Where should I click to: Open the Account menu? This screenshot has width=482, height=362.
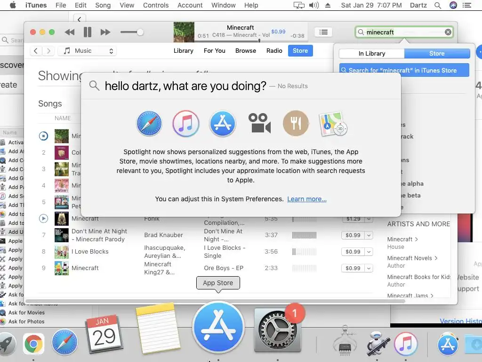coord(190,5)
